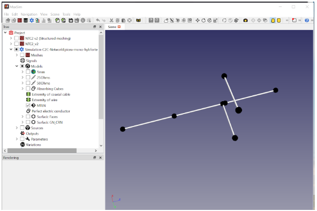The height and width of the screenshot is (211, 317).
Task: Click the blue gear simulation toolbar icon
Action: [31, 20]
